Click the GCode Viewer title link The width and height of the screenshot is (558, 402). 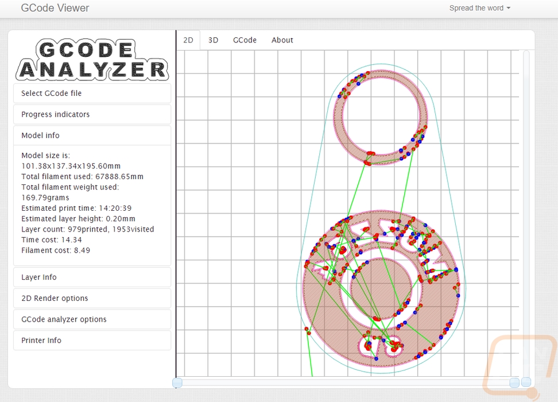pyautogui.click(x=55, y=8)
